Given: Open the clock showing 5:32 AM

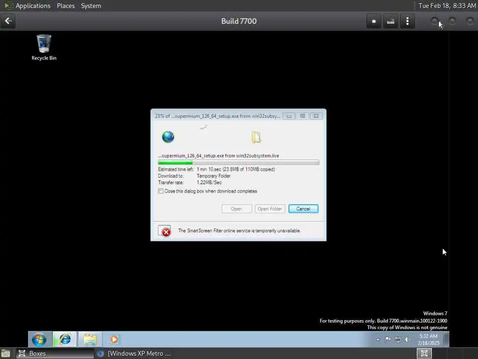Looking at the screenshot, I should click(x=429, y=339).
